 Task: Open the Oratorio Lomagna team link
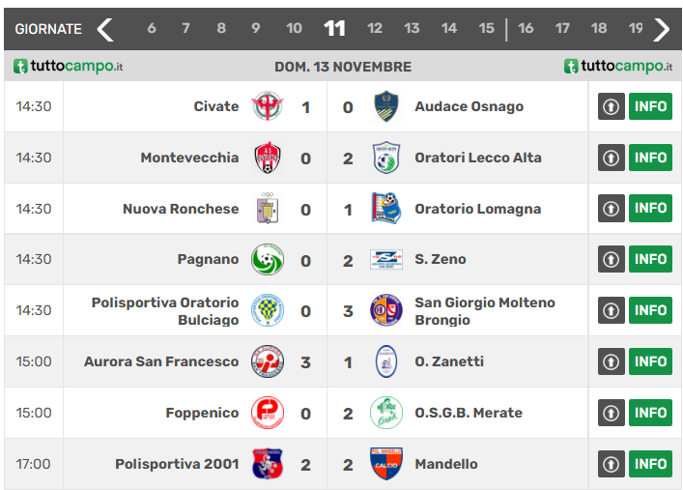click(477, 209)
